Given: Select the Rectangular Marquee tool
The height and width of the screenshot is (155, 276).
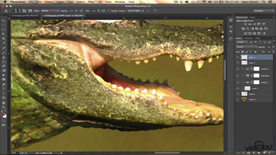Looking at the screenshot, I should tap(3, 25).
